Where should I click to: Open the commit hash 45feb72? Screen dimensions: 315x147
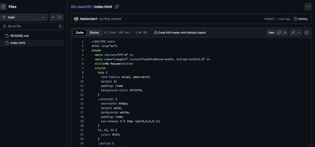tap(269, 19)
